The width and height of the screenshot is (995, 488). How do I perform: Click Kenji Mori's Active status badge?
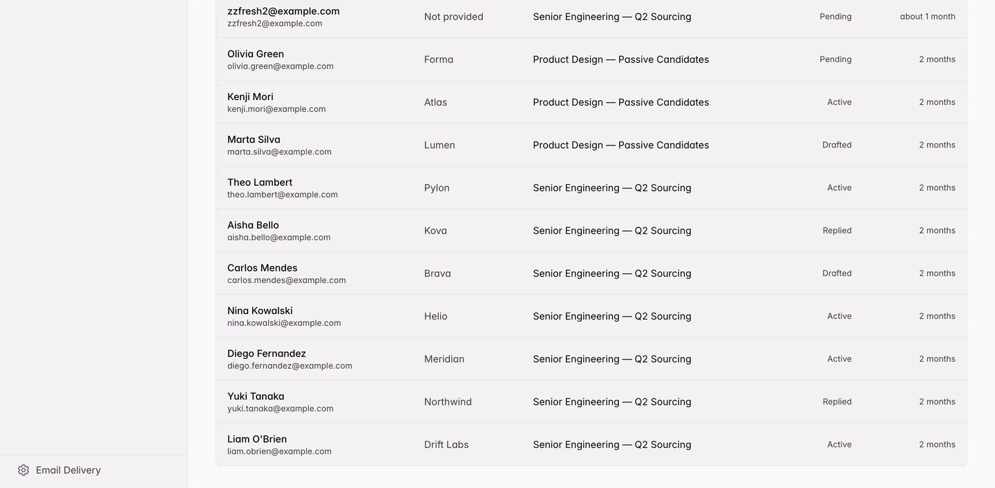click(840, 102)
